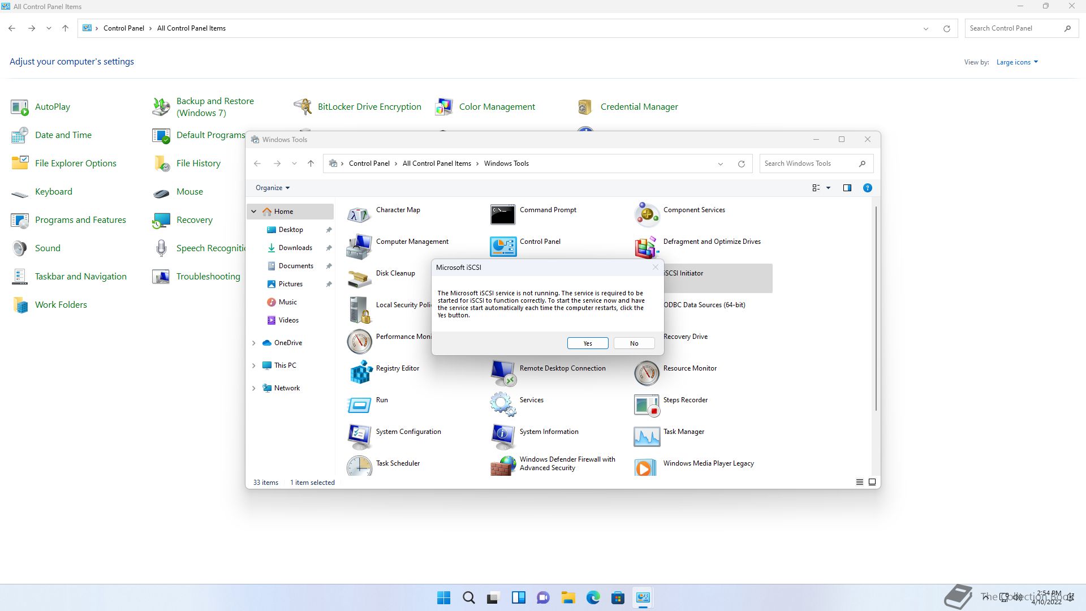Open the Steps Recorder icon

click(x=647, y=405)
